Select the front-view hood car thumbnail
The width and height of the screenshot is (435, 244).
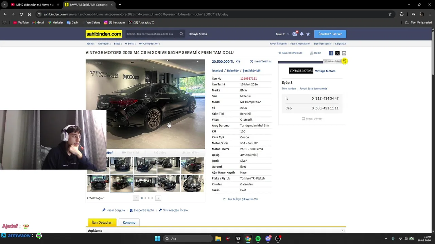click(x=192, y=183)
